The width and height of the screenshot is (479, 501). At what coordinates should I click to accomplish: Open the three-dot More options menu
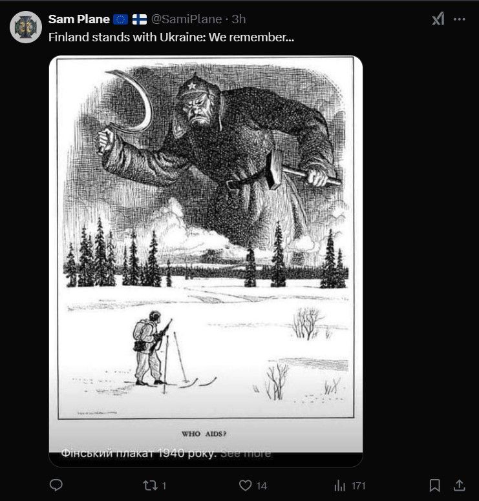460,19
